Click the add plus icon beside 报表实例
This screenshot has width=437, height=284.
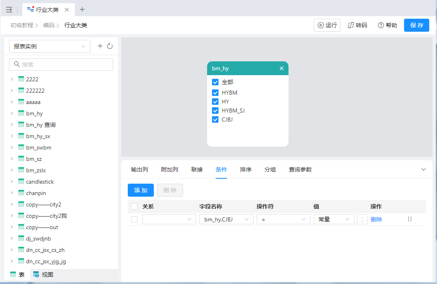(100, 46)
